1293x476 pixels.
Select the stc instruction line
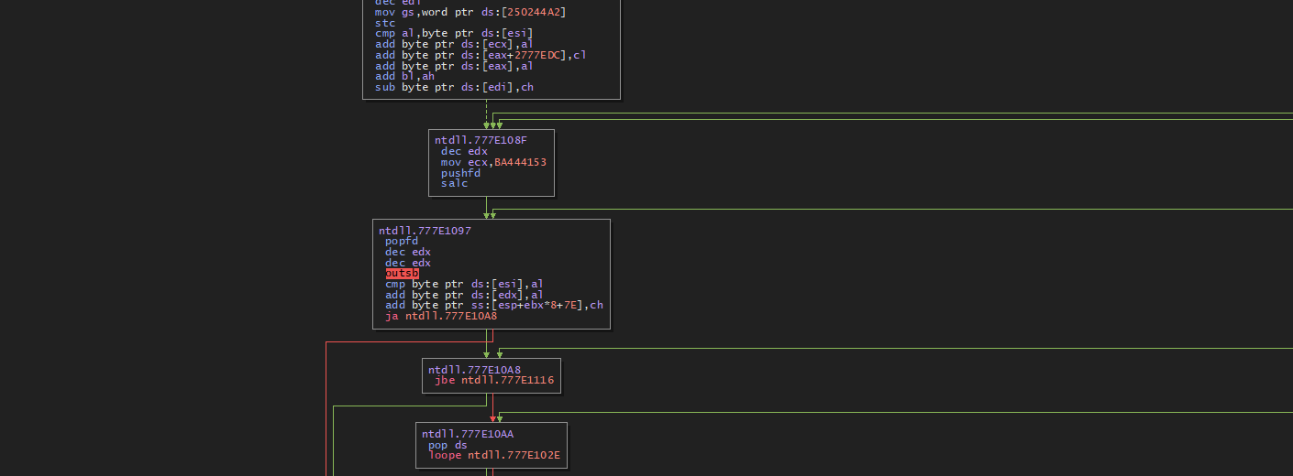(385, 23)
